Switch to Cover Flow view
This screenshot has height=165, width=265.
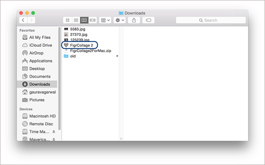[x=93, y=20]
